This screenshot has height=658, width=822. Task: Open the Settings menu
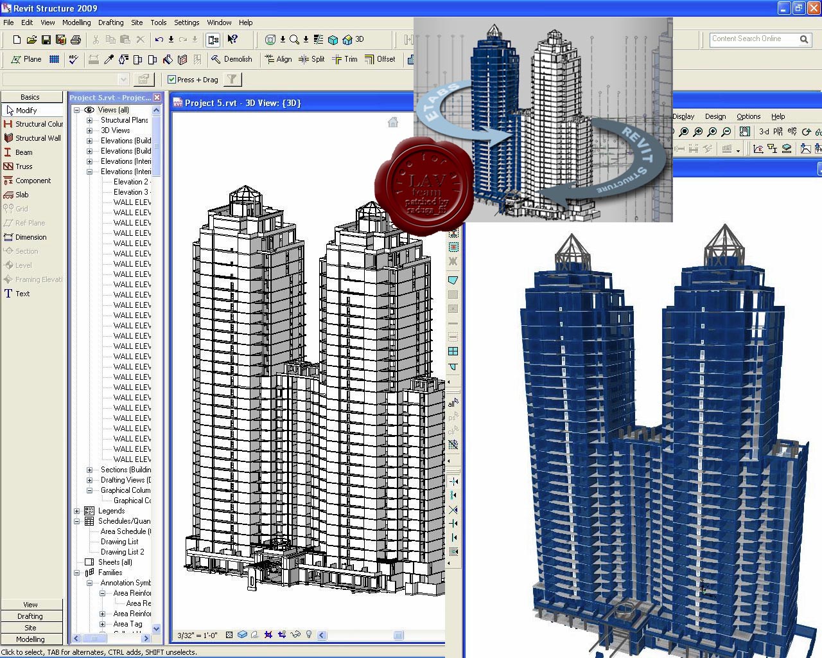(x=187, y=22)
